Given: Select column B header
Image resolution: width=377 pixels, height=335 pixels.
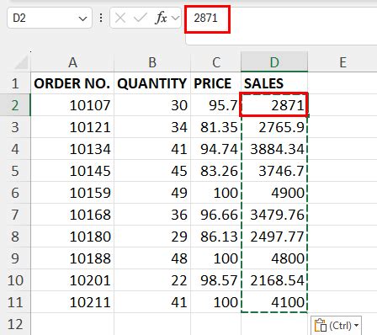Looking at the screenshot, I should tap(152, 62).
